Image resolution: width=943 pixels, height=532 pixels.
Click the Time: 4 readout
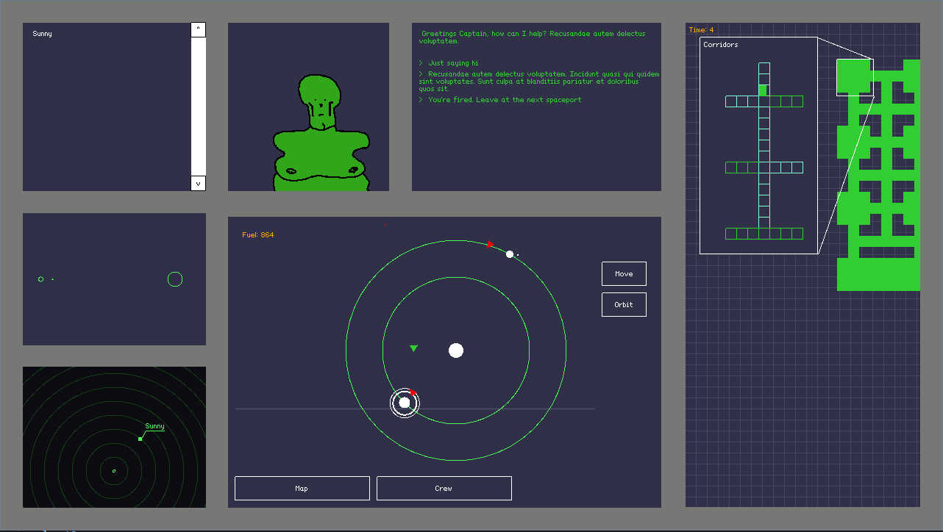click(701, 30)
